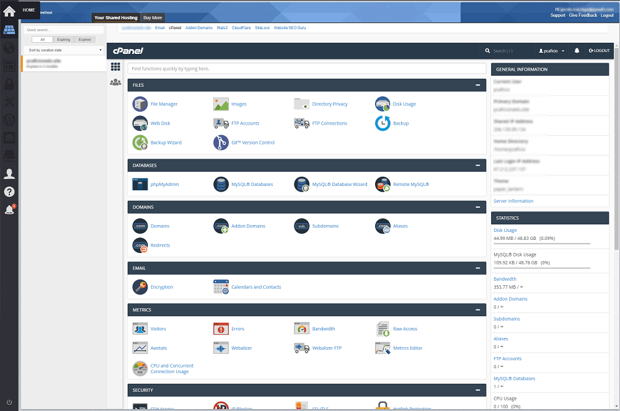Open the MySQL Databases icon

221,184
